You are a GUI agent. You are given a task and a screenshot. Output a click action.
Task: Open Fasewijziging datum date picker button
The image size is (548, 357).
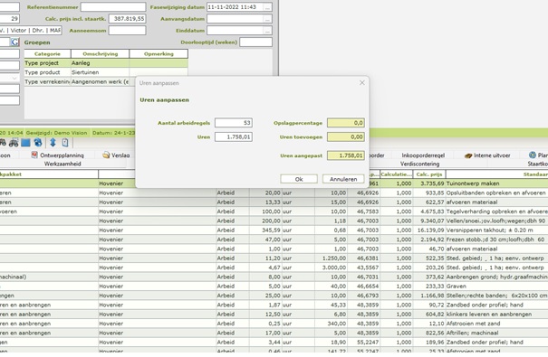pos(267,7)
